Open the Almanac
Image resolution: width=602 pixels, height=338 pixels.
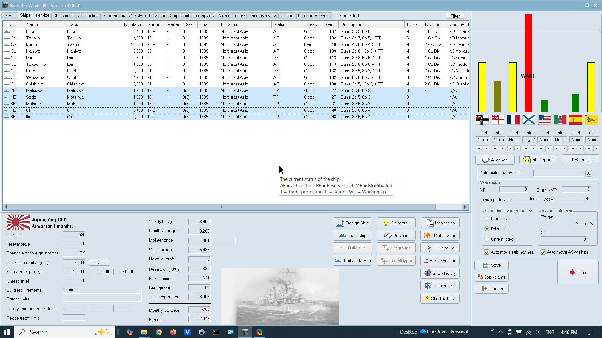click(495, 160)
